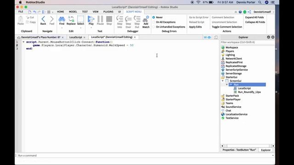Open macOS Spotlight search

coord(260,2)
